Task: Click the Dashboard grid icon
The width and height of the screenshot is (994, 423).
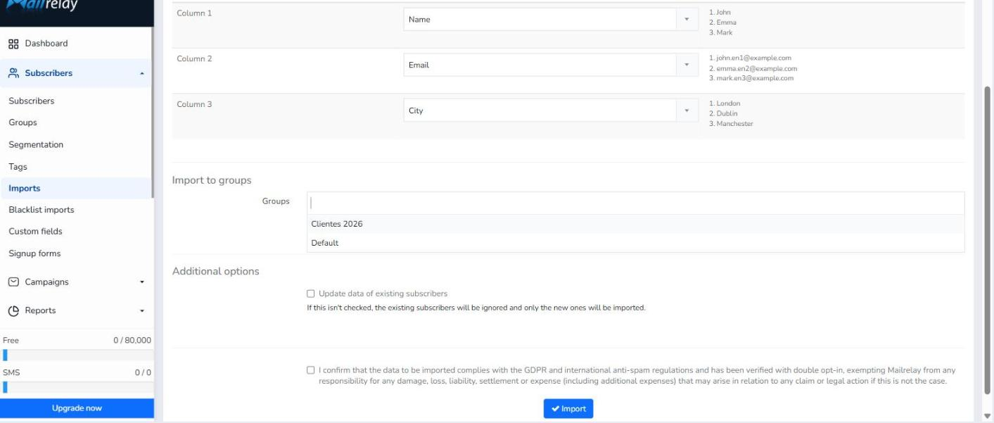Action: pyautogui.click(x=13, y=44)
